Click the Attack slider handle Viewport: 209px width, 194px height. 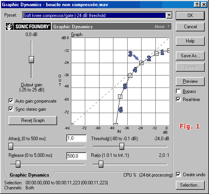[x=11, y=146]
